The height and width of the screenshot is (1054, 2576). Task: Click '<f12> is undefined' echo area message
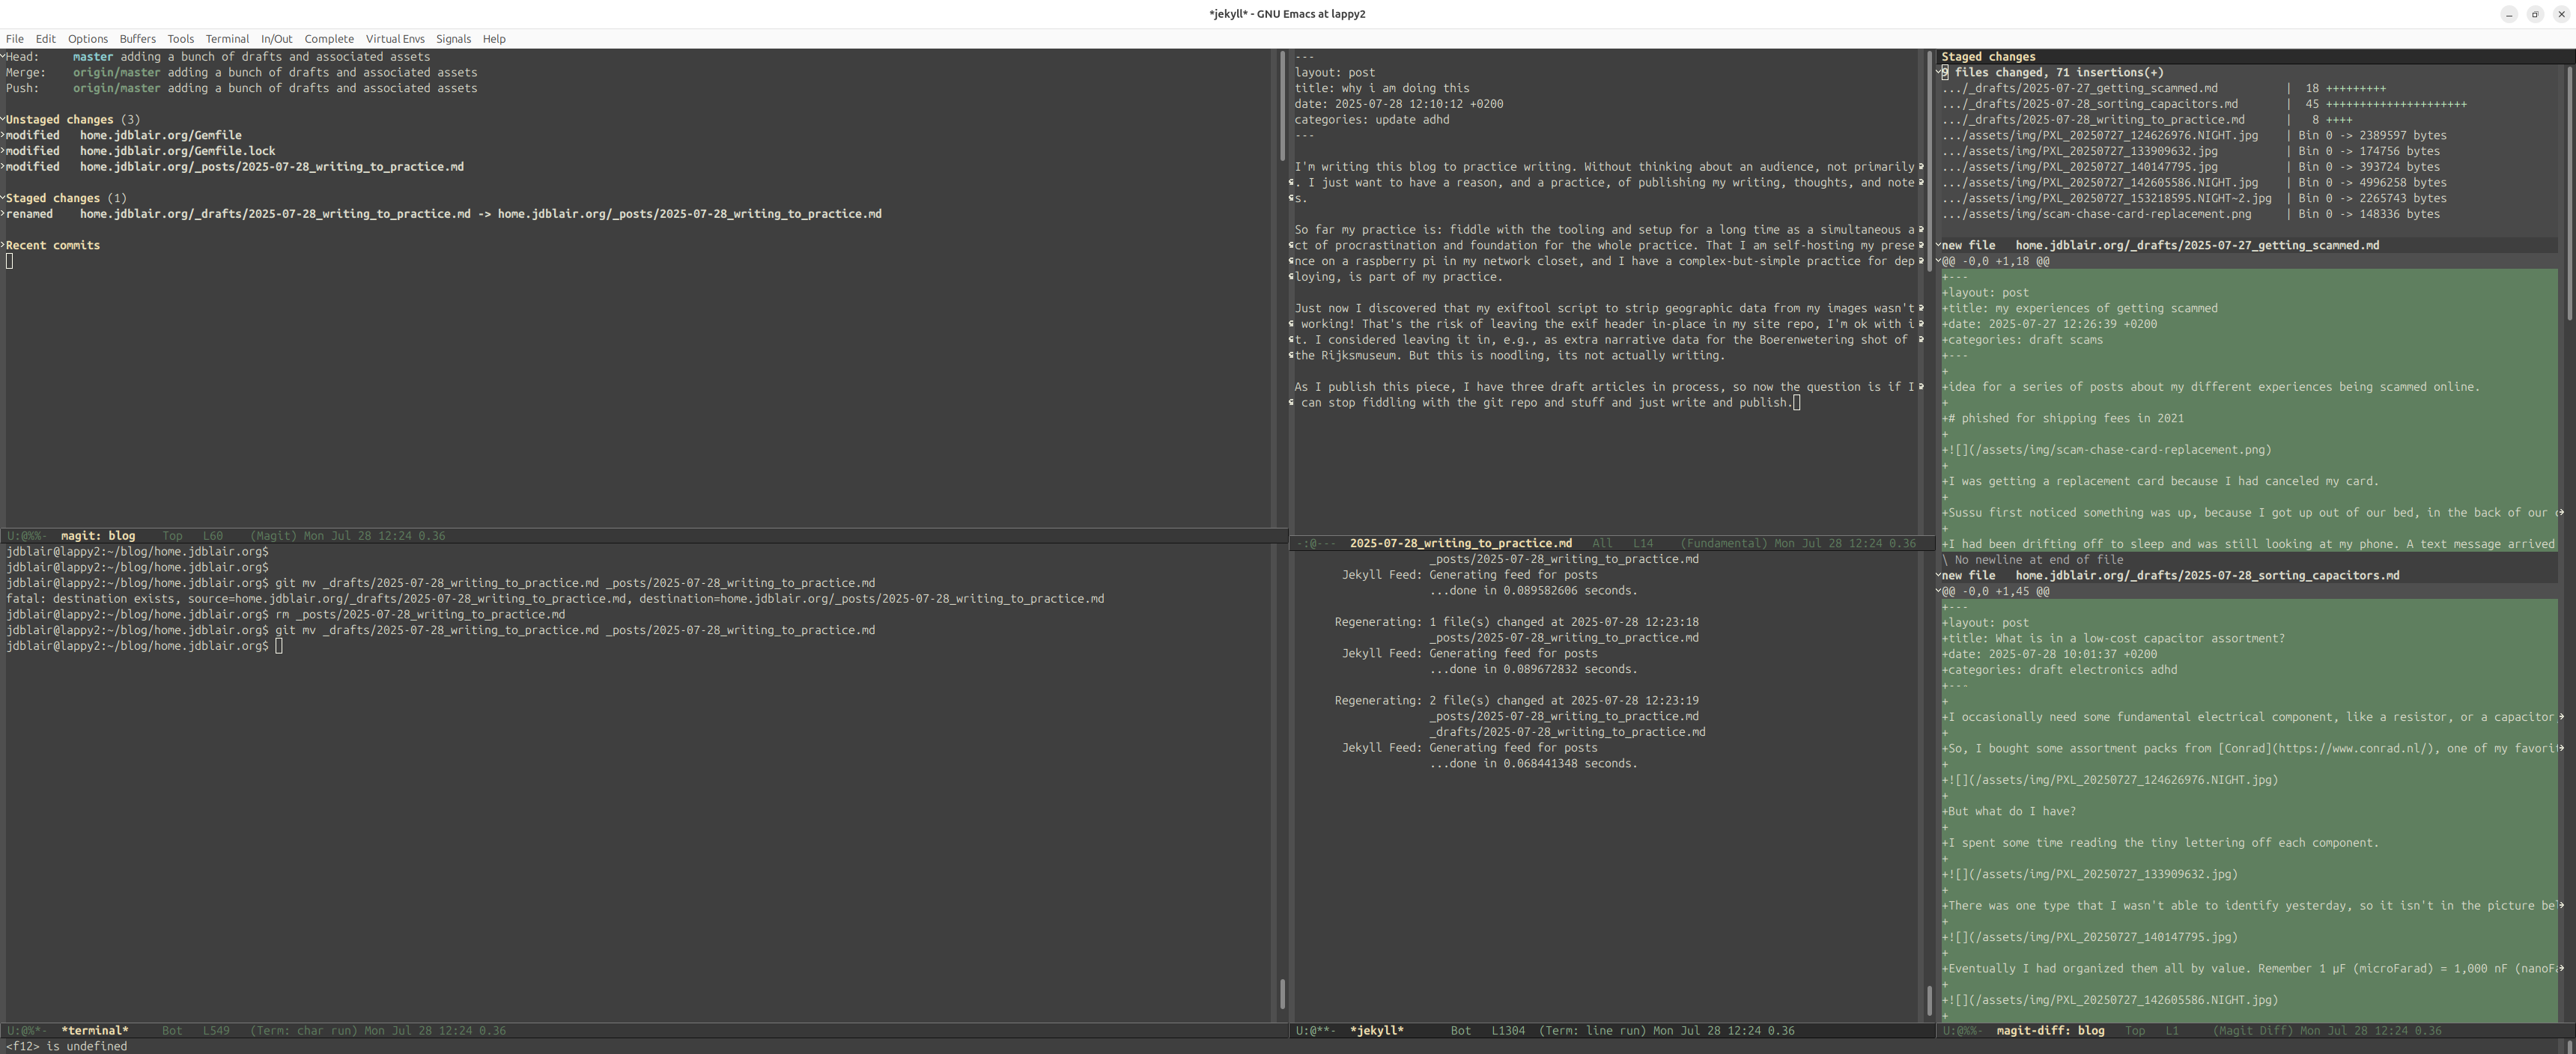pos(66,1046)
